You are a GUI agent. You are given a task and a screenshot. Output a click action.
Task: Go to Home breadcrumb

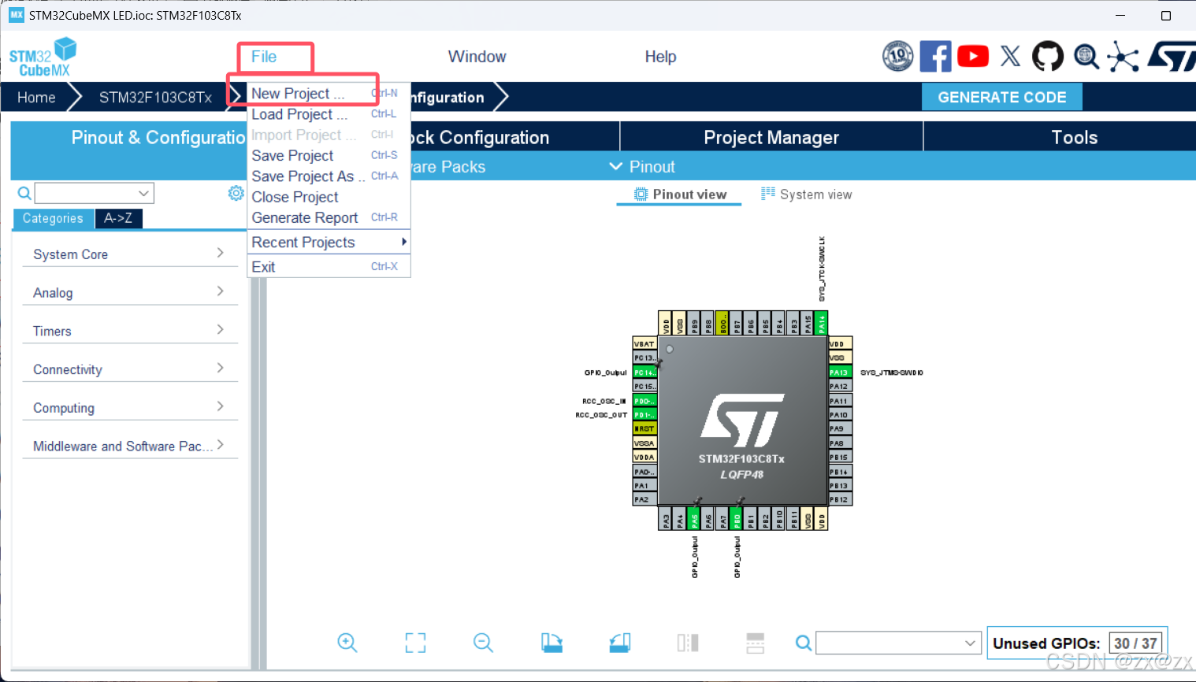(x=36, y=98)
